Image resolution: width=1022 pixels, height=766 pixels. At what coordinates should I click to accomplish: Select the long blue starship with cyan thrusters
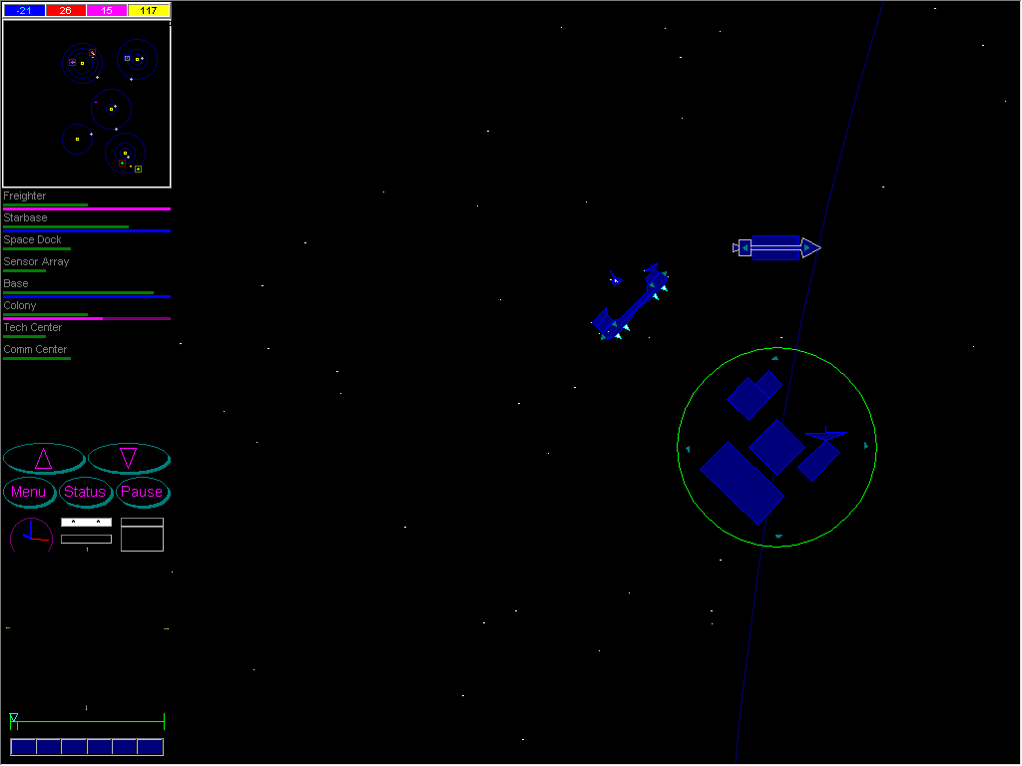[x=631, y=303]
